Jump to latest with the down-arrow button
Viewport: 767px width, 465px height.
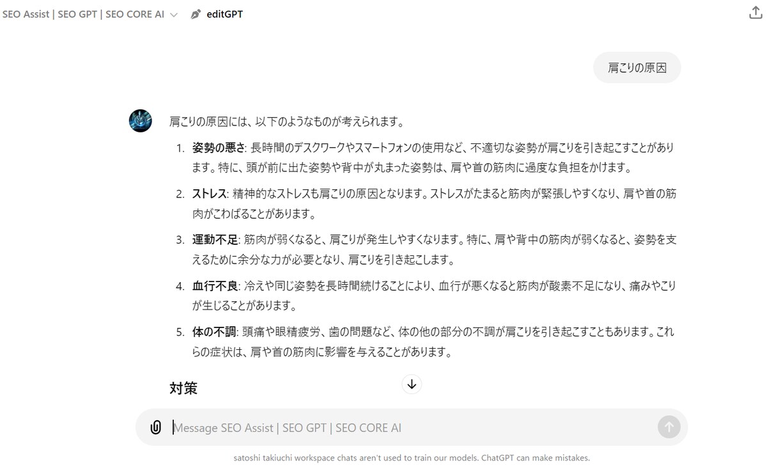point(412,384)
